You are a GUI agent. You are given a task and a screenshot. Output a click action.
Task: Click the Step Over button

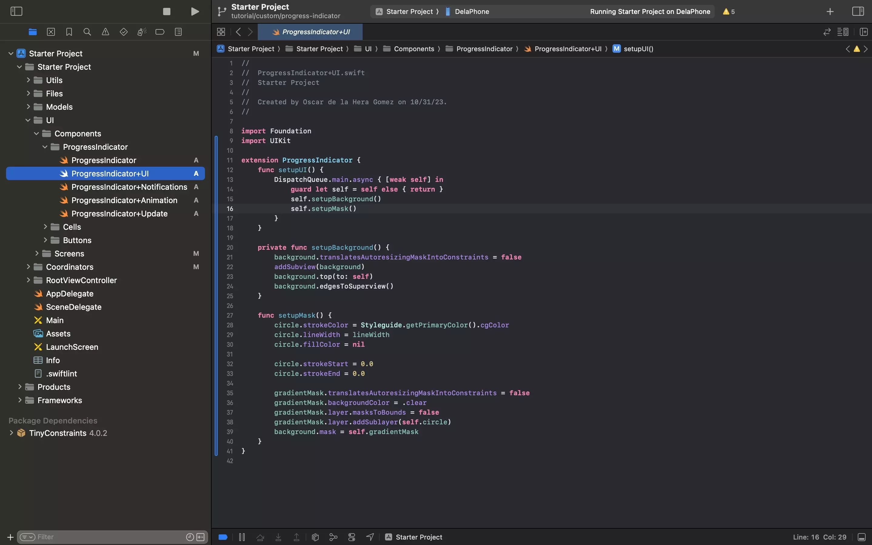coord(260,537)
